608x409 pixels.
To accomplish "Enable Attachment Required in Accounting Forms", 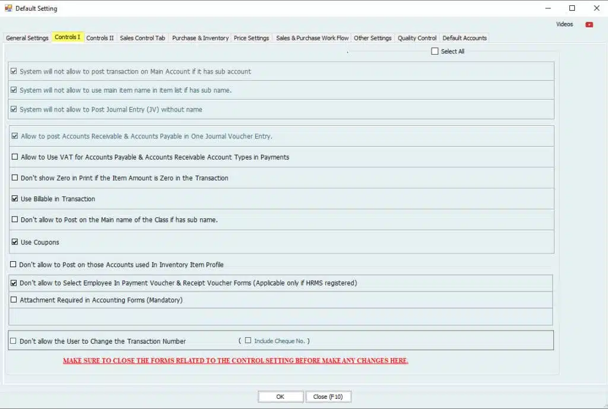I will click(x=14, y=300).
